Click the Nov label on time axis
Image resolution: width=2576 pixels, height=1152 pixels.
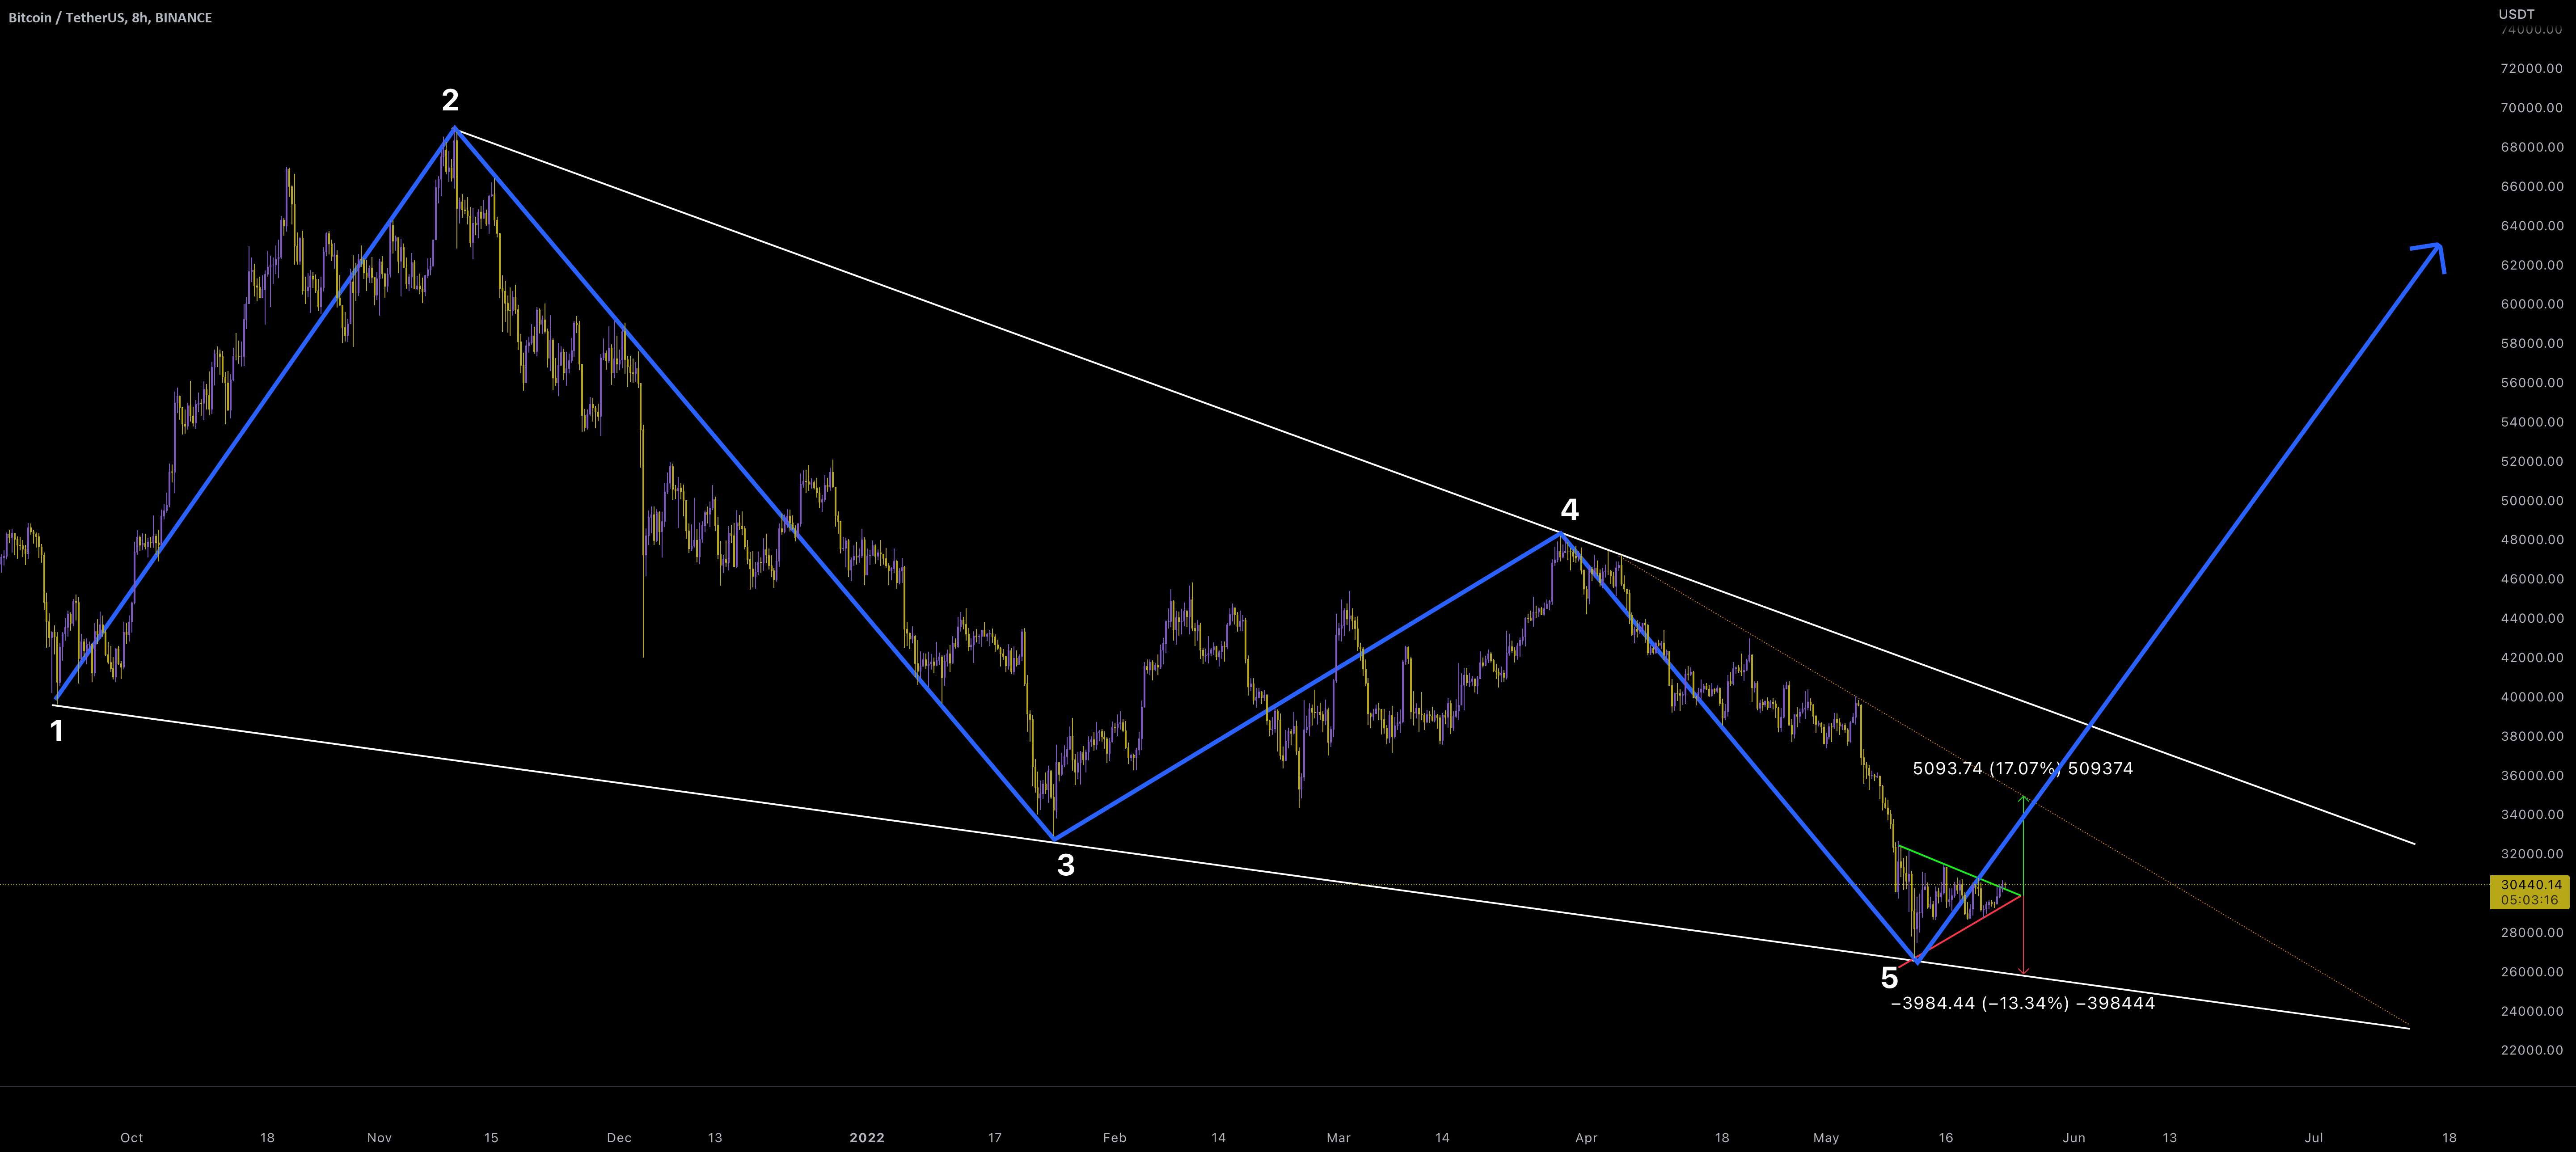click(379, 1138)
